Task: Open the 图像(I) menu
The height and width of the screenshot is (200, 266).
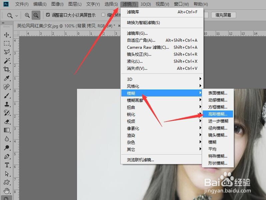Action: (57, 4)
